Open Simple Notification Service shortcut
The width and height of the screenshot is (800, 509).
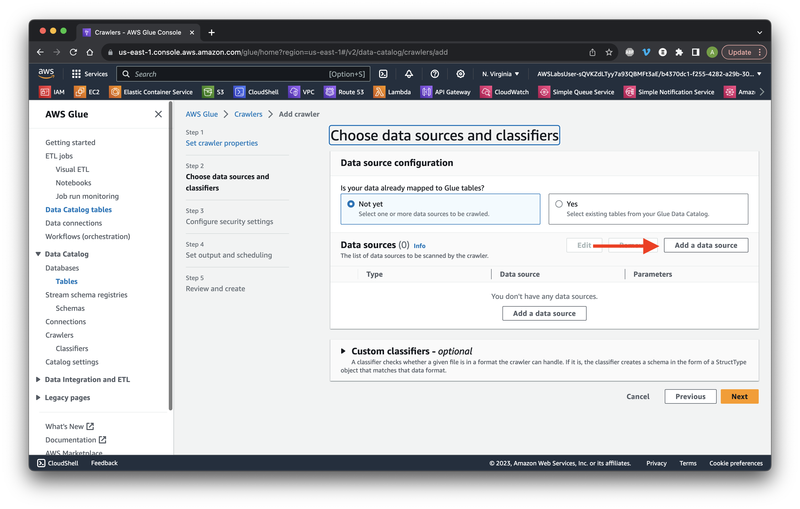pyautogui.click(x=669, y=92)
